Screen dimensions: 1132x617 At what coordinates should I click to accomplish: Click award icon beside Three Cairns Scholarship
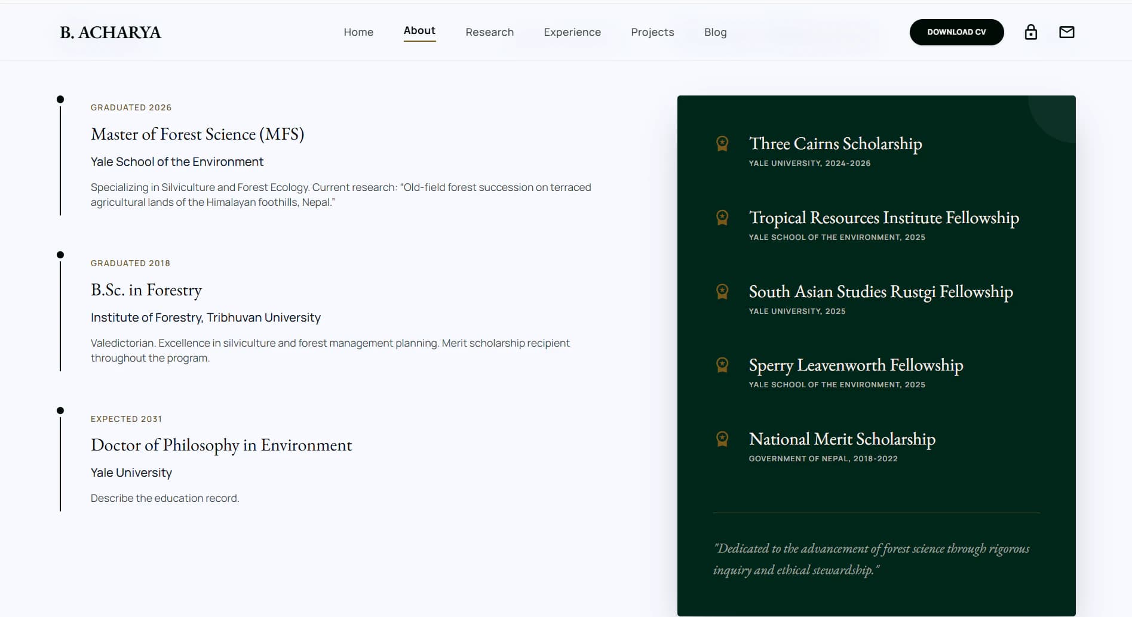tap(722, 143)
